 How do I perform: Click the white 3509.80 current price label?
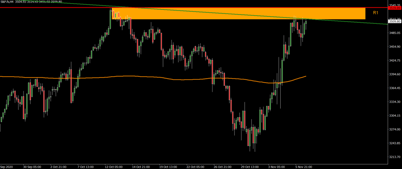[x=395, y=22]
